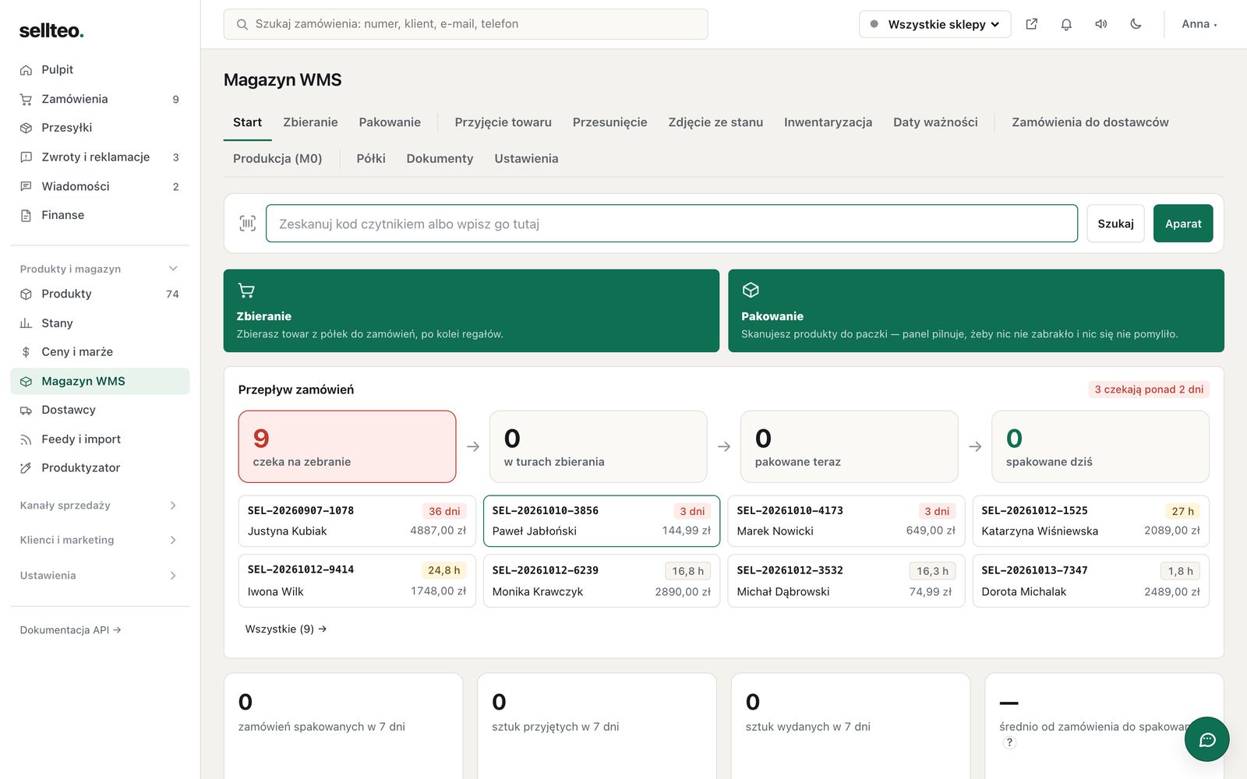Toggle dark mode moon icon

(x=1136, y=24)
